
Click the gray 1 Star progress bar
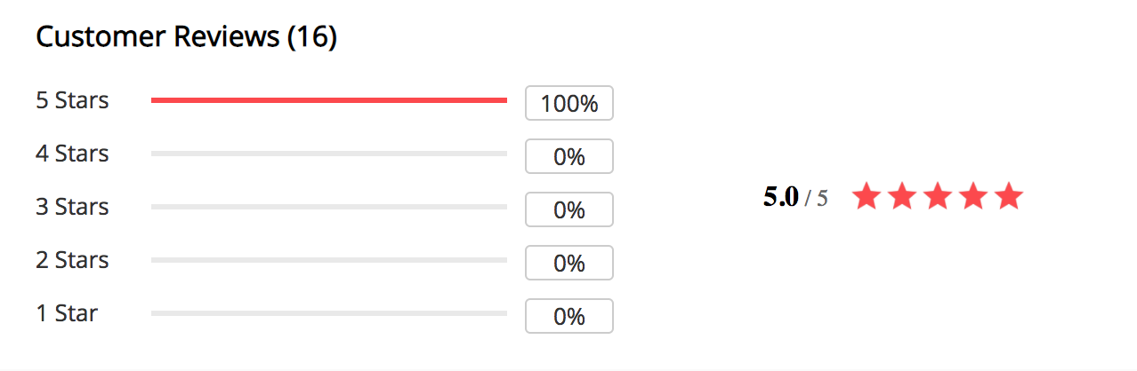(329, 313)
